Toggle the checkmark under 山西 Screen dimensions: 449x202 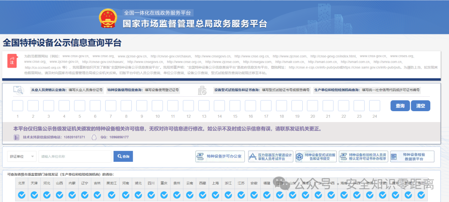[59, 195]
